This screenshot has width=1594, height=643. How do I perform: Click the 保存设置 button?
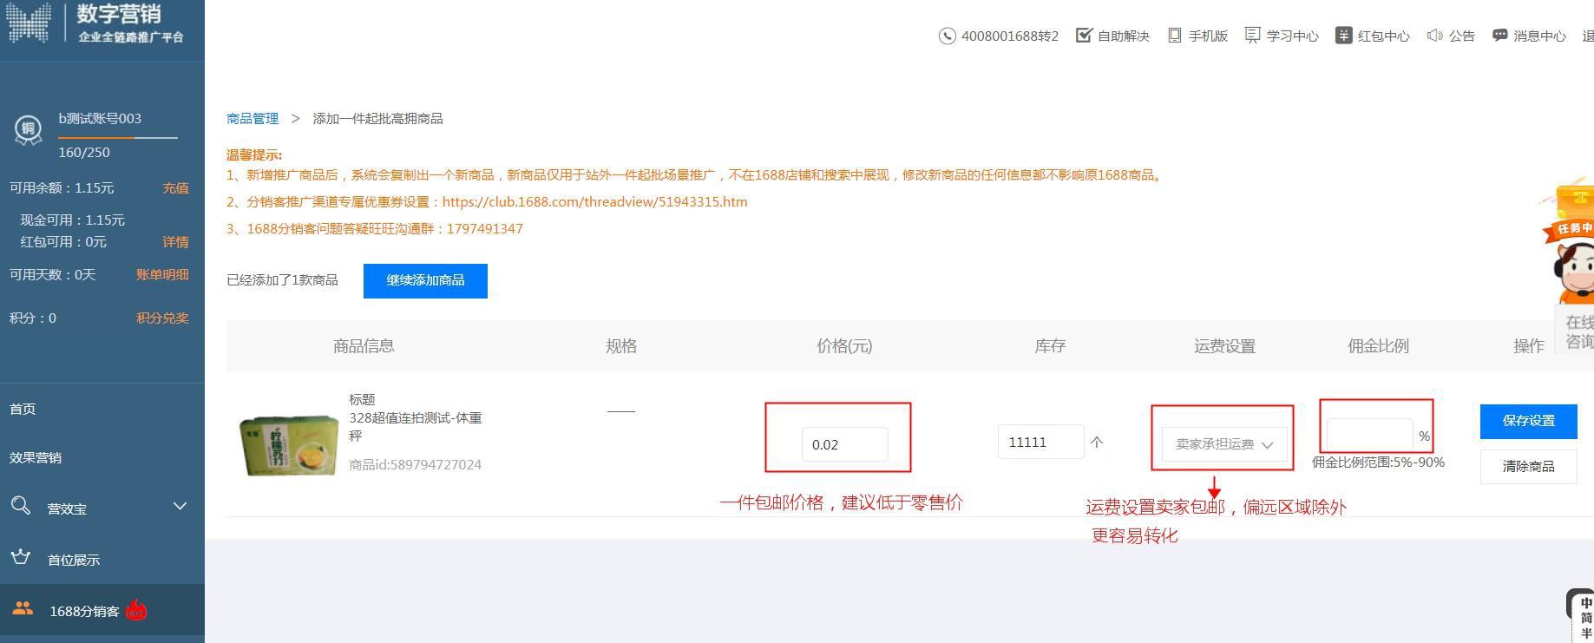pyautogui.click(x=1528, y=421)
